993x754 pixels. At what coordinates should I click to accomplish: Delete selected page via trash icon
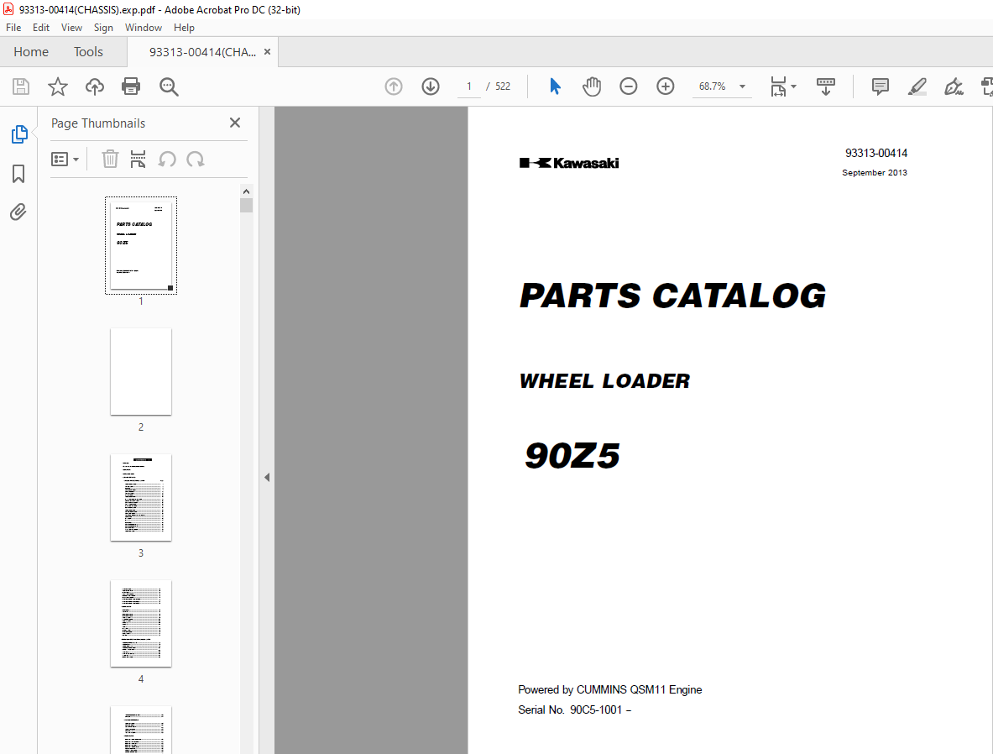coord(110,159)
